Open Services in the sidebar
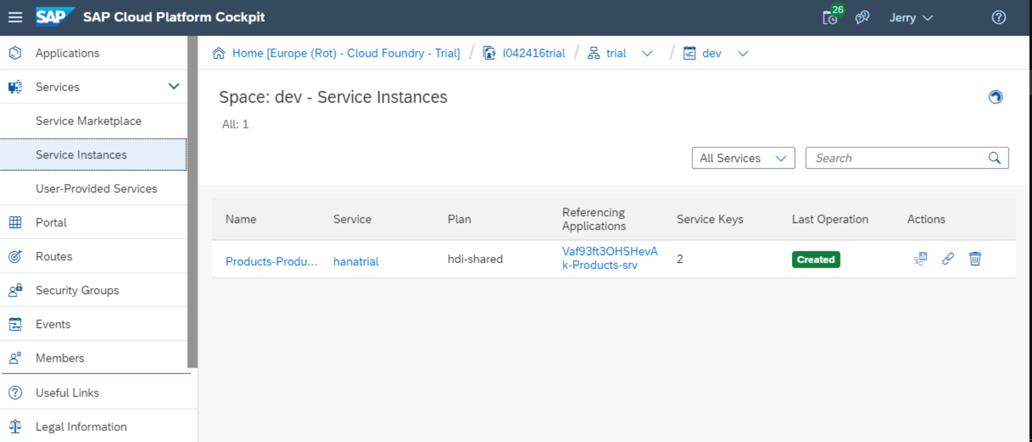Viewport: 1032px width, 442px height. click(93, 87)
